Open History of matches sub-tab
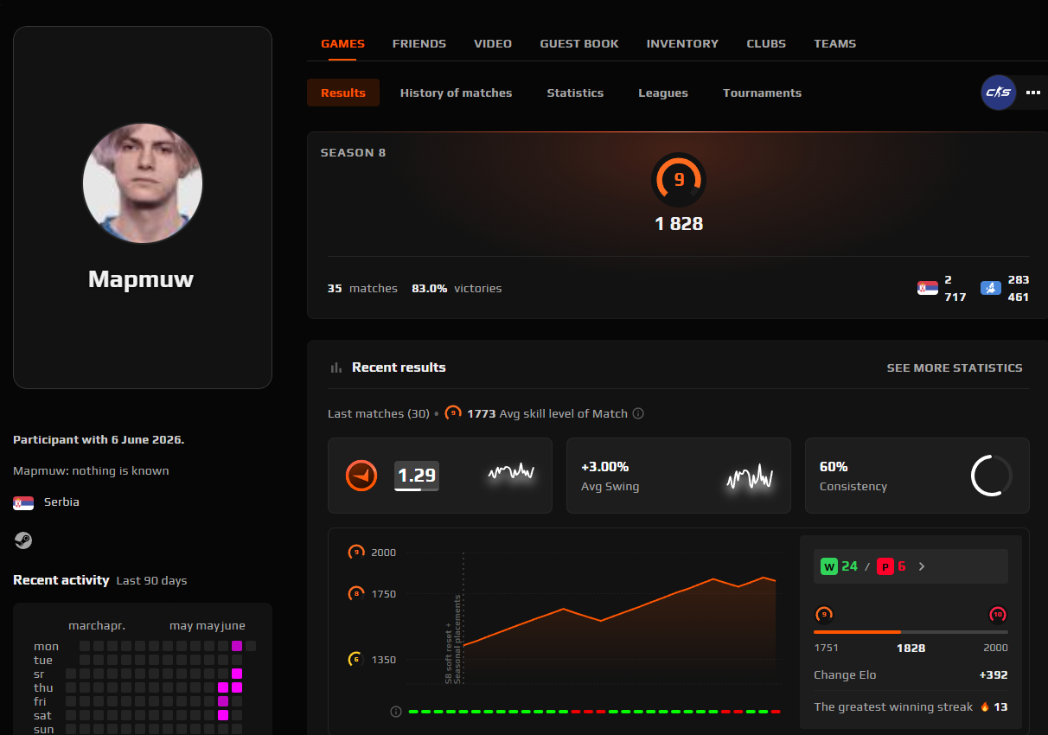Image resolution: width=1048 pixels, height=735 pixels. [456, 93]
